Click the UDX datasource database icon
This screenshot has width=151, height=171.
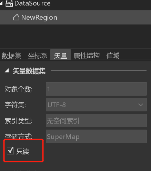click(x=9, y=3)
